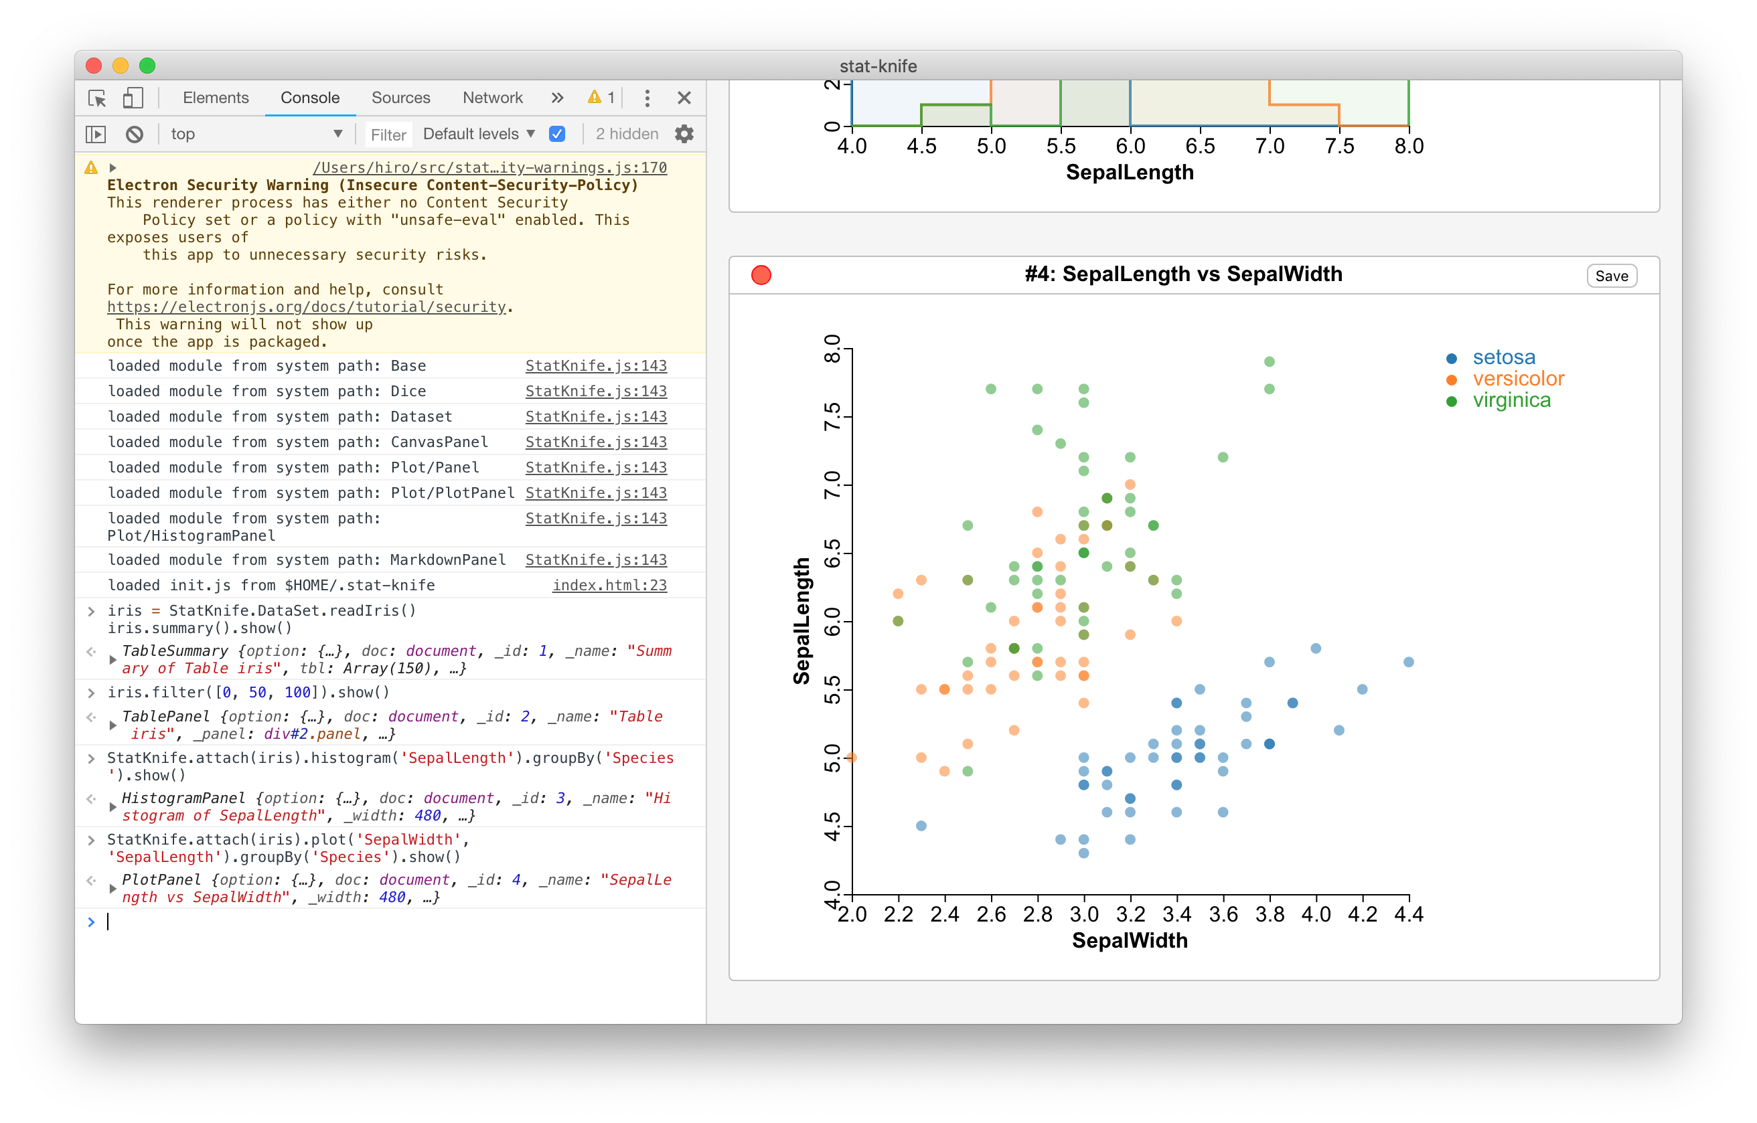Expand the PlotPanel object output

113,888
